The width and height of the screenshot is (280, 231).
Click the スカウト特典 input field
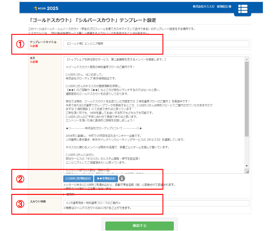point(156,203)
